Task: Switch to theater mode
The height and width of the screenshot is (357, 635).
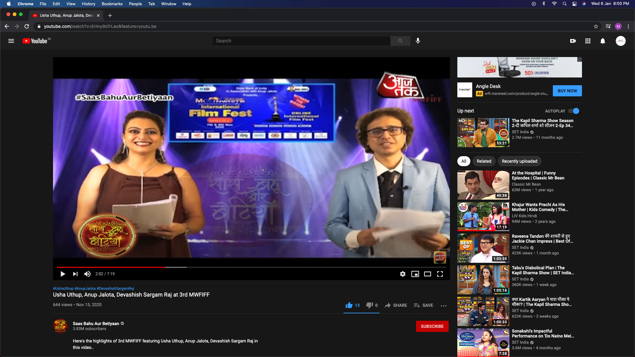Action: 428,274
